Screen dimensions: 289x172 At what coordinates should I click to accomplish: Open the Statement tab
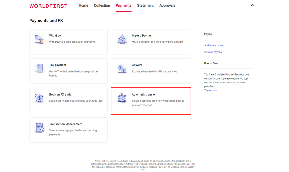point(145,6)
